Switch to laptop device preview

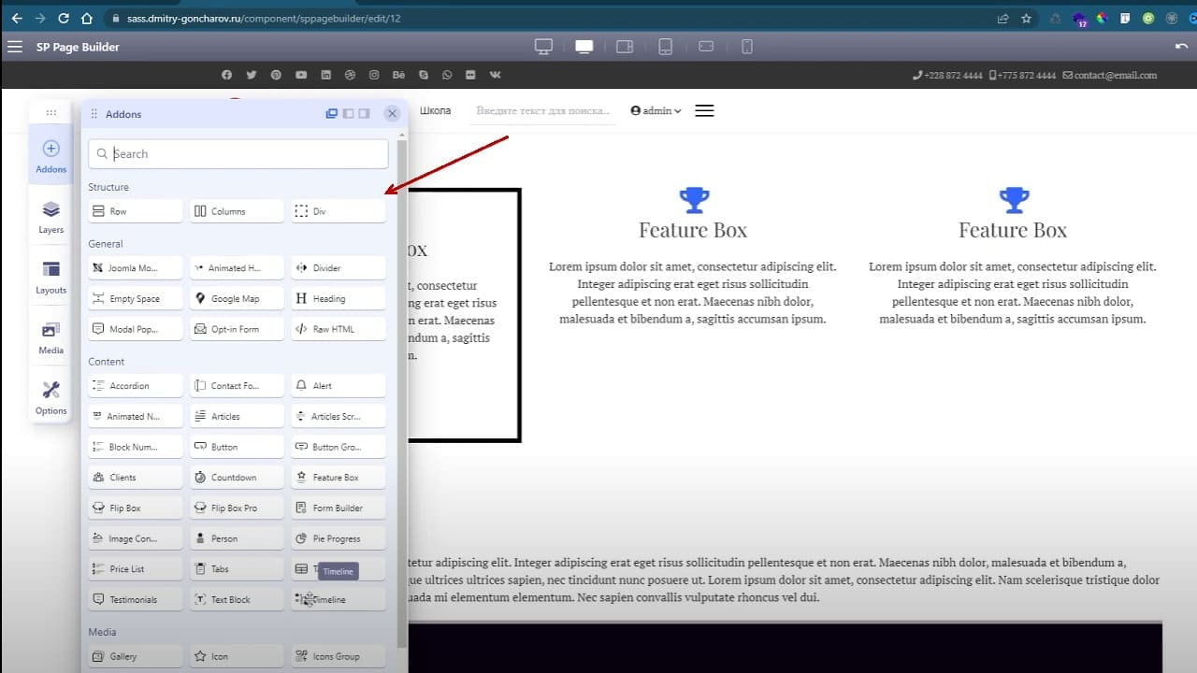(584, 47)
